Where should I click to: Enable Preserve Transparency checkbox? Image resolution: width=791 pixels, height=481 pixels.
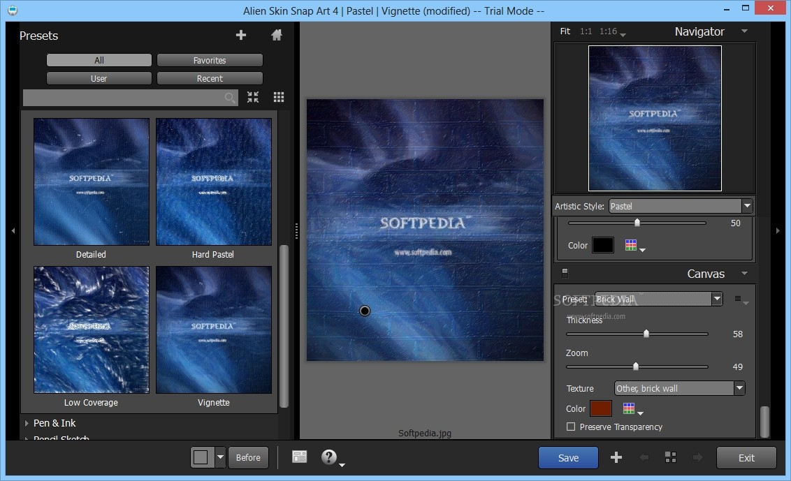pos(571,427)
